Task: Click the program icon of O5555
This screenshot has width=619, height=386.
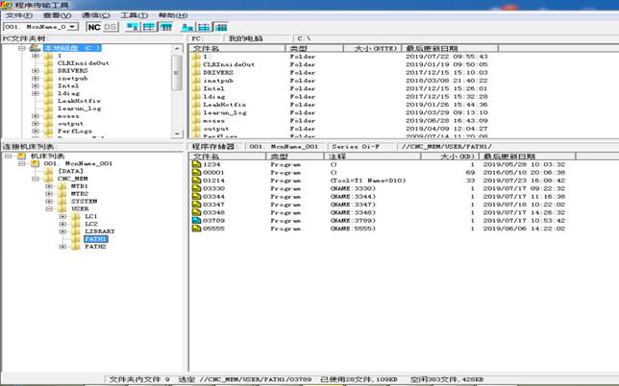Action: point(196,229)
